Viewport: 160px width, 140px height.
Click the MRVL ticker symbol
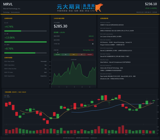pyautogui.click(x=8, y=4)
